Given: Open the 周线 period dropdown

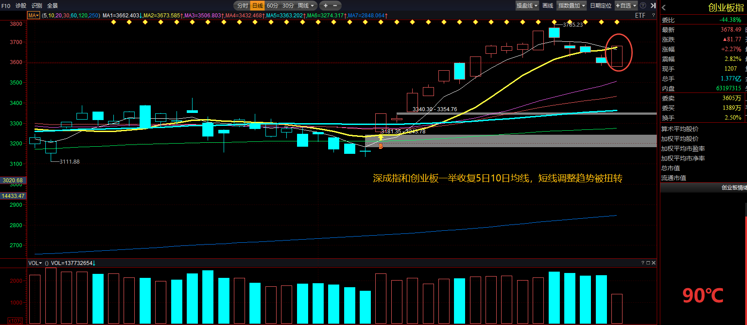Looking at the screenshot, I should [x=306, y=6].
